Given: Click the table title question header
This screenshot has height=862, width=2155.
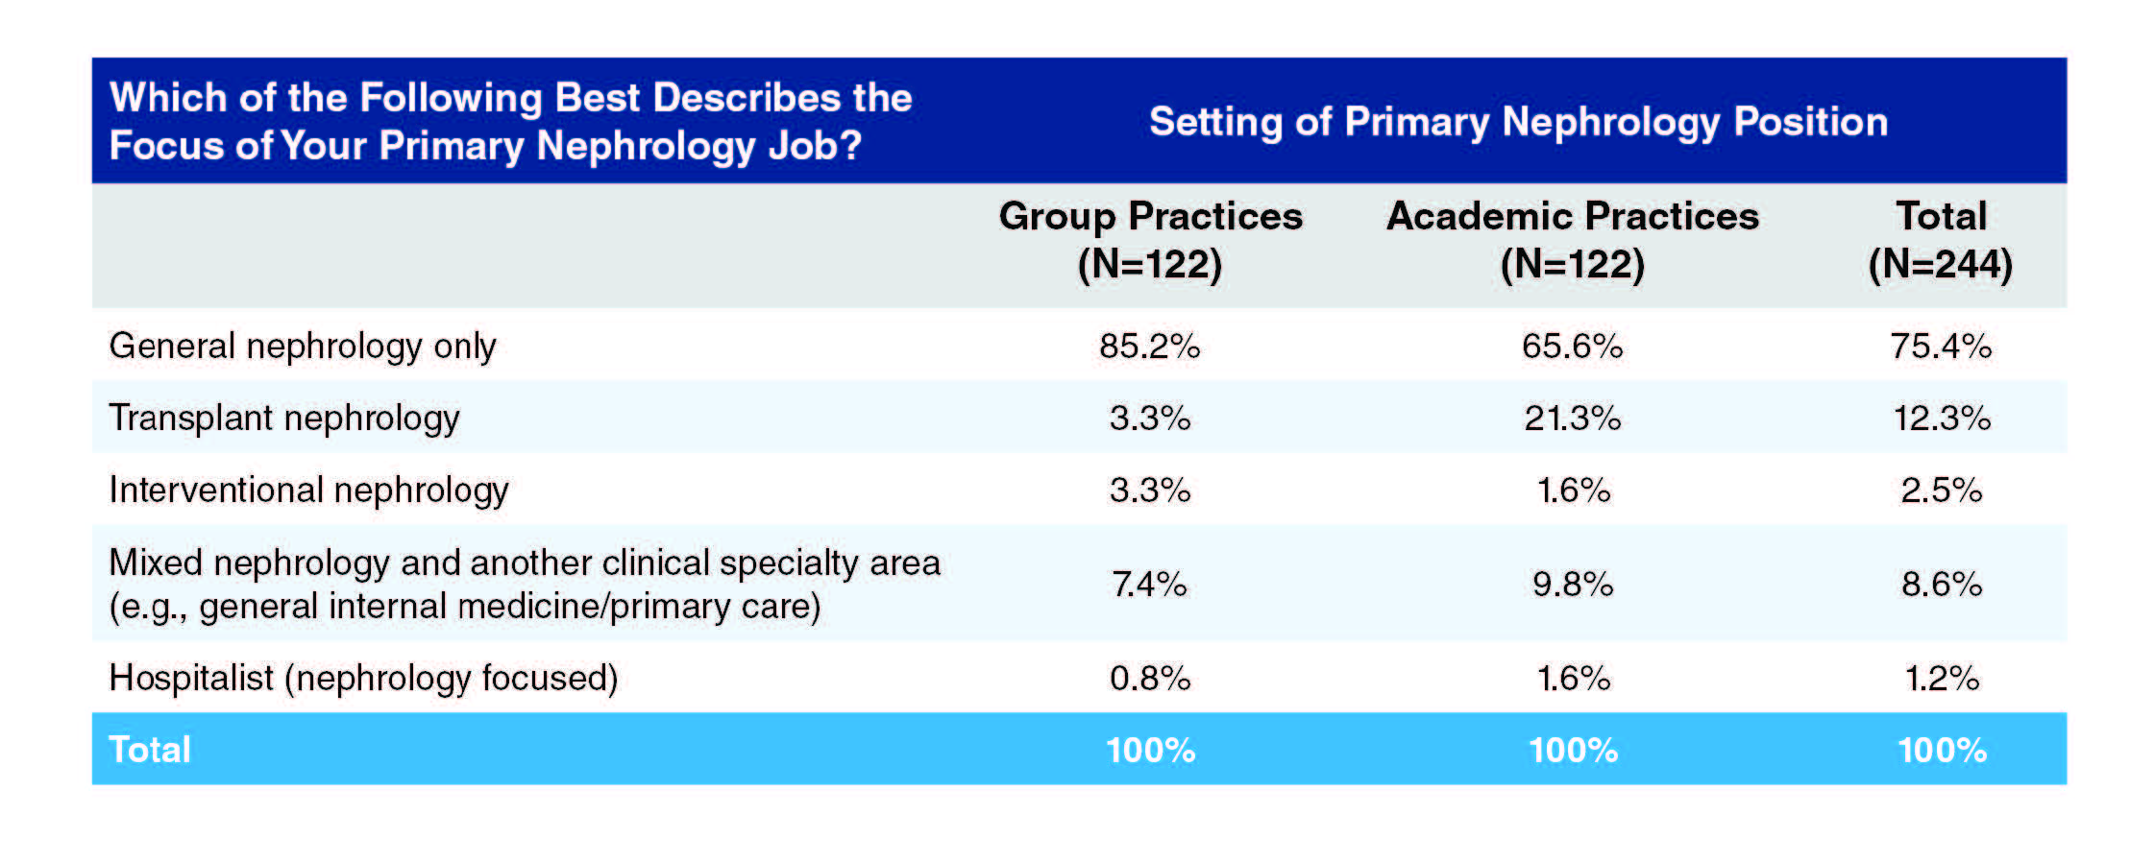Looking at the screenshot, I should 509,121.
